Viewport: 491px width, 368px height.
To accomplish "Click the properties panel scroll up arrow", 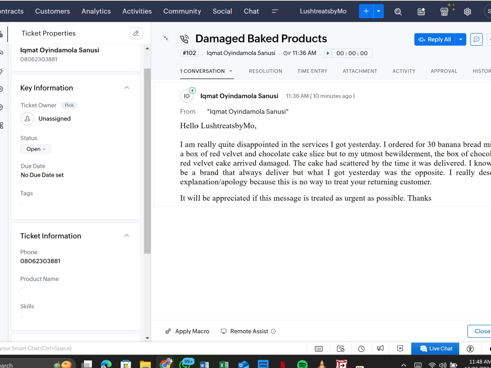I will click(147, 49).
